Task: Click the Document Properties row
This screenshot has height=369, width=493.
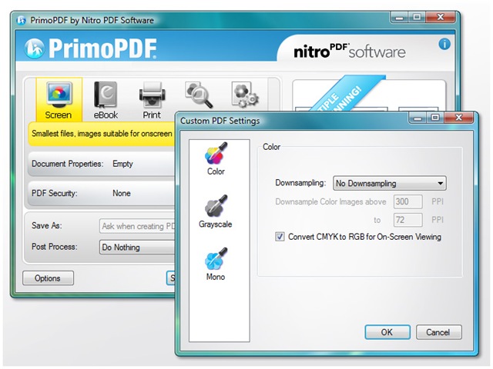Action: point(102,164)
